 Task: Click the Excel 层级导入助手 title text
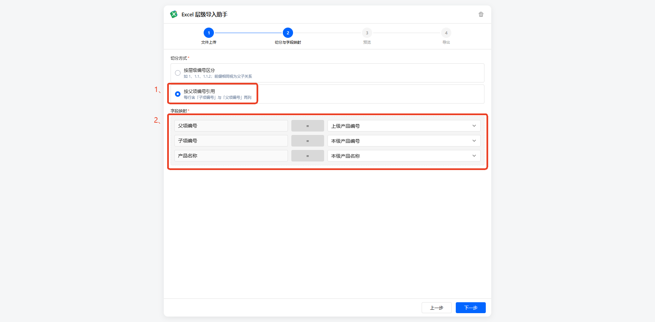[204, 14]
